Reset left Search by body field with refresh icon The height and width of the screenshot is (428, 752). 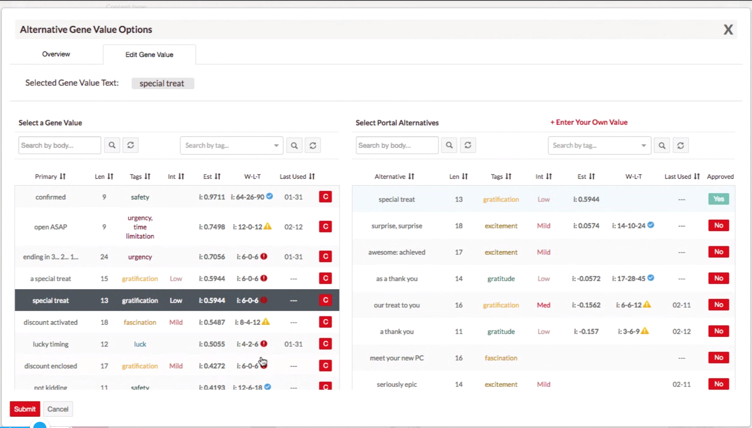[x=130, y=145]
